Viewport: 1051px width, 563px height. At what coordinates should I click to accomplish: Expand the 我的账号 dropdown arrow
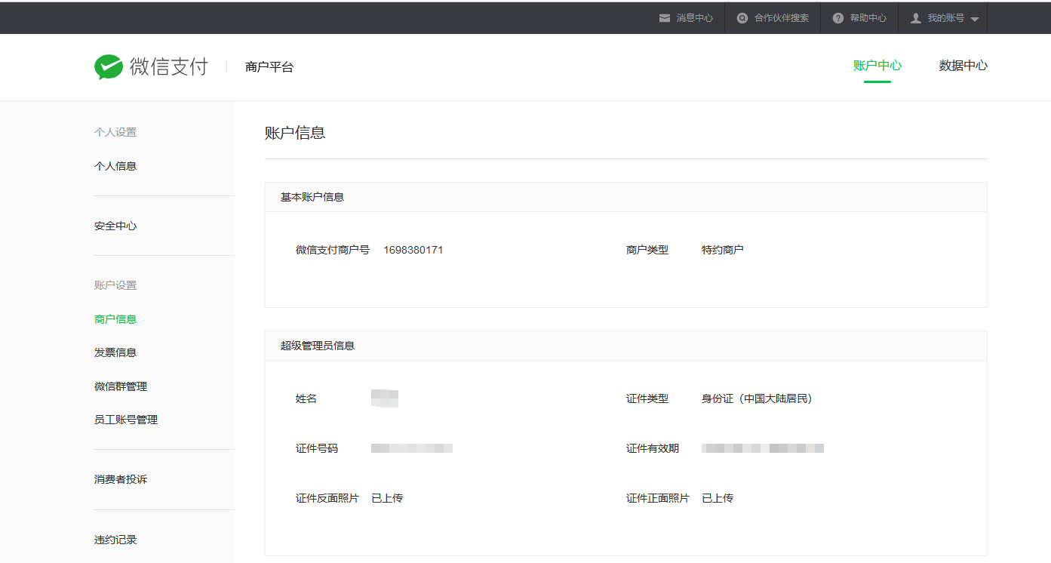click(x=974, y=19)
